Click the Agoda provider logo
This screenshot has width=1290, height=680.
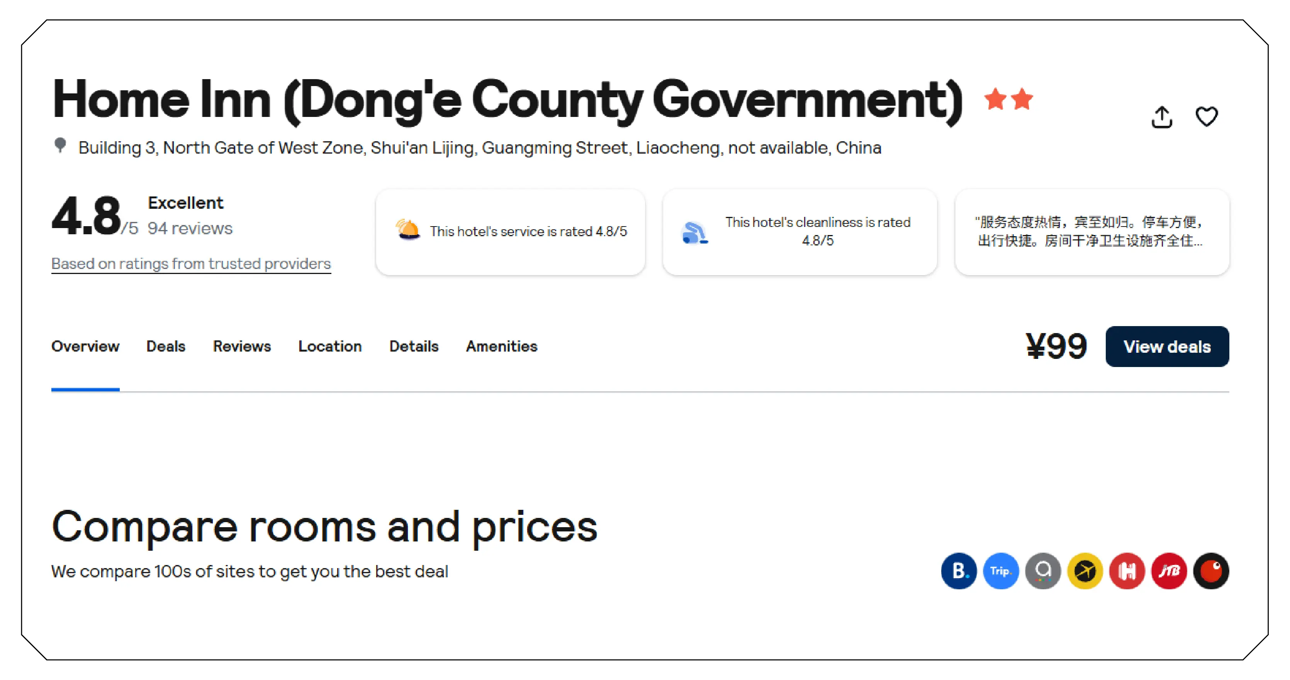point(1043,570)
